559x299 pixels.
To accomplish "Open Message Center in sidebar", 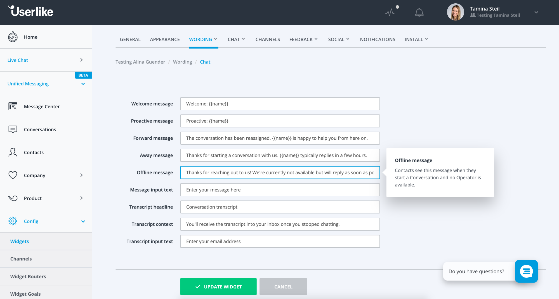I will [42, 106].
